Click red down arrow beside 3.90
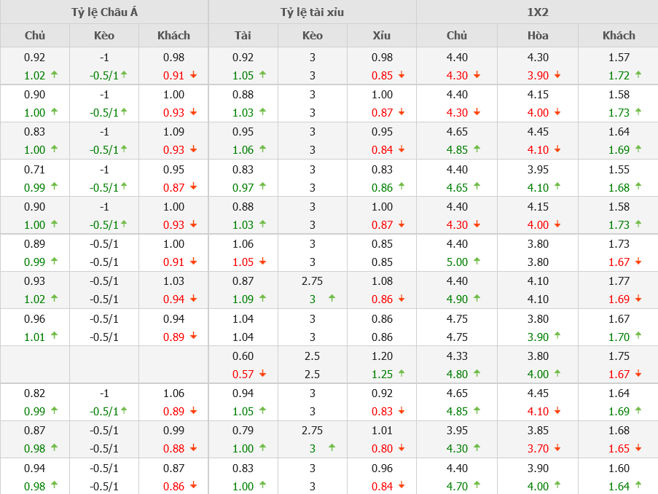The width and height of the screenshot is (658, 494). [x=557, y=74]
